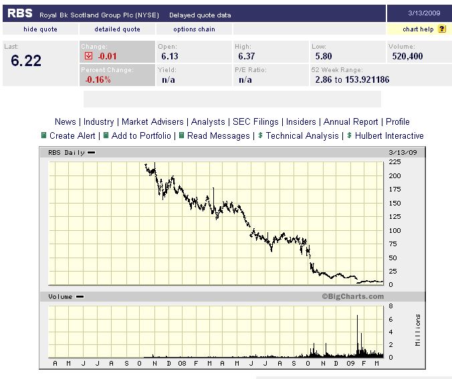
Task: Open Technical Analysis
Action: click(302, 135)
